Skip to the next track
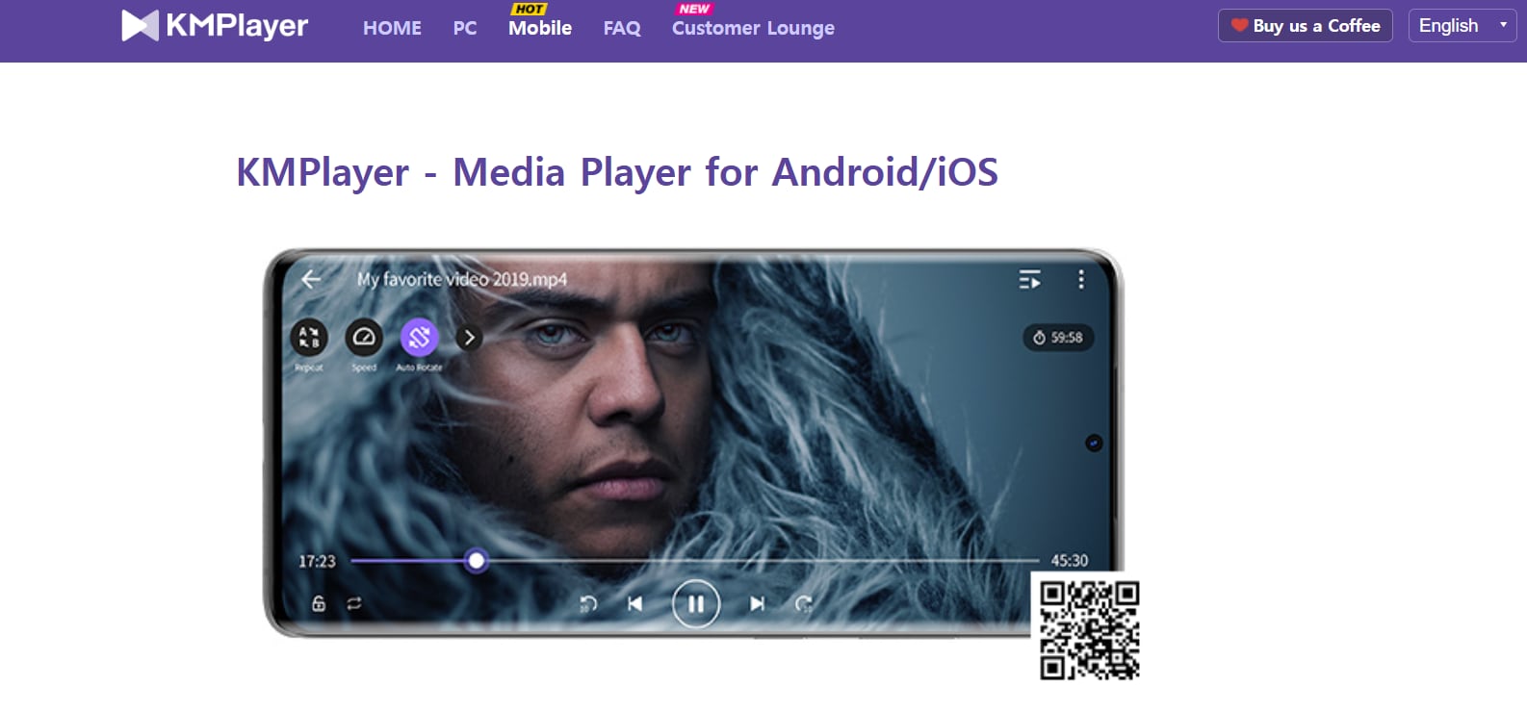Viewport: 1527px width, 711px height. pyautogui.click(x=758, y=603)
